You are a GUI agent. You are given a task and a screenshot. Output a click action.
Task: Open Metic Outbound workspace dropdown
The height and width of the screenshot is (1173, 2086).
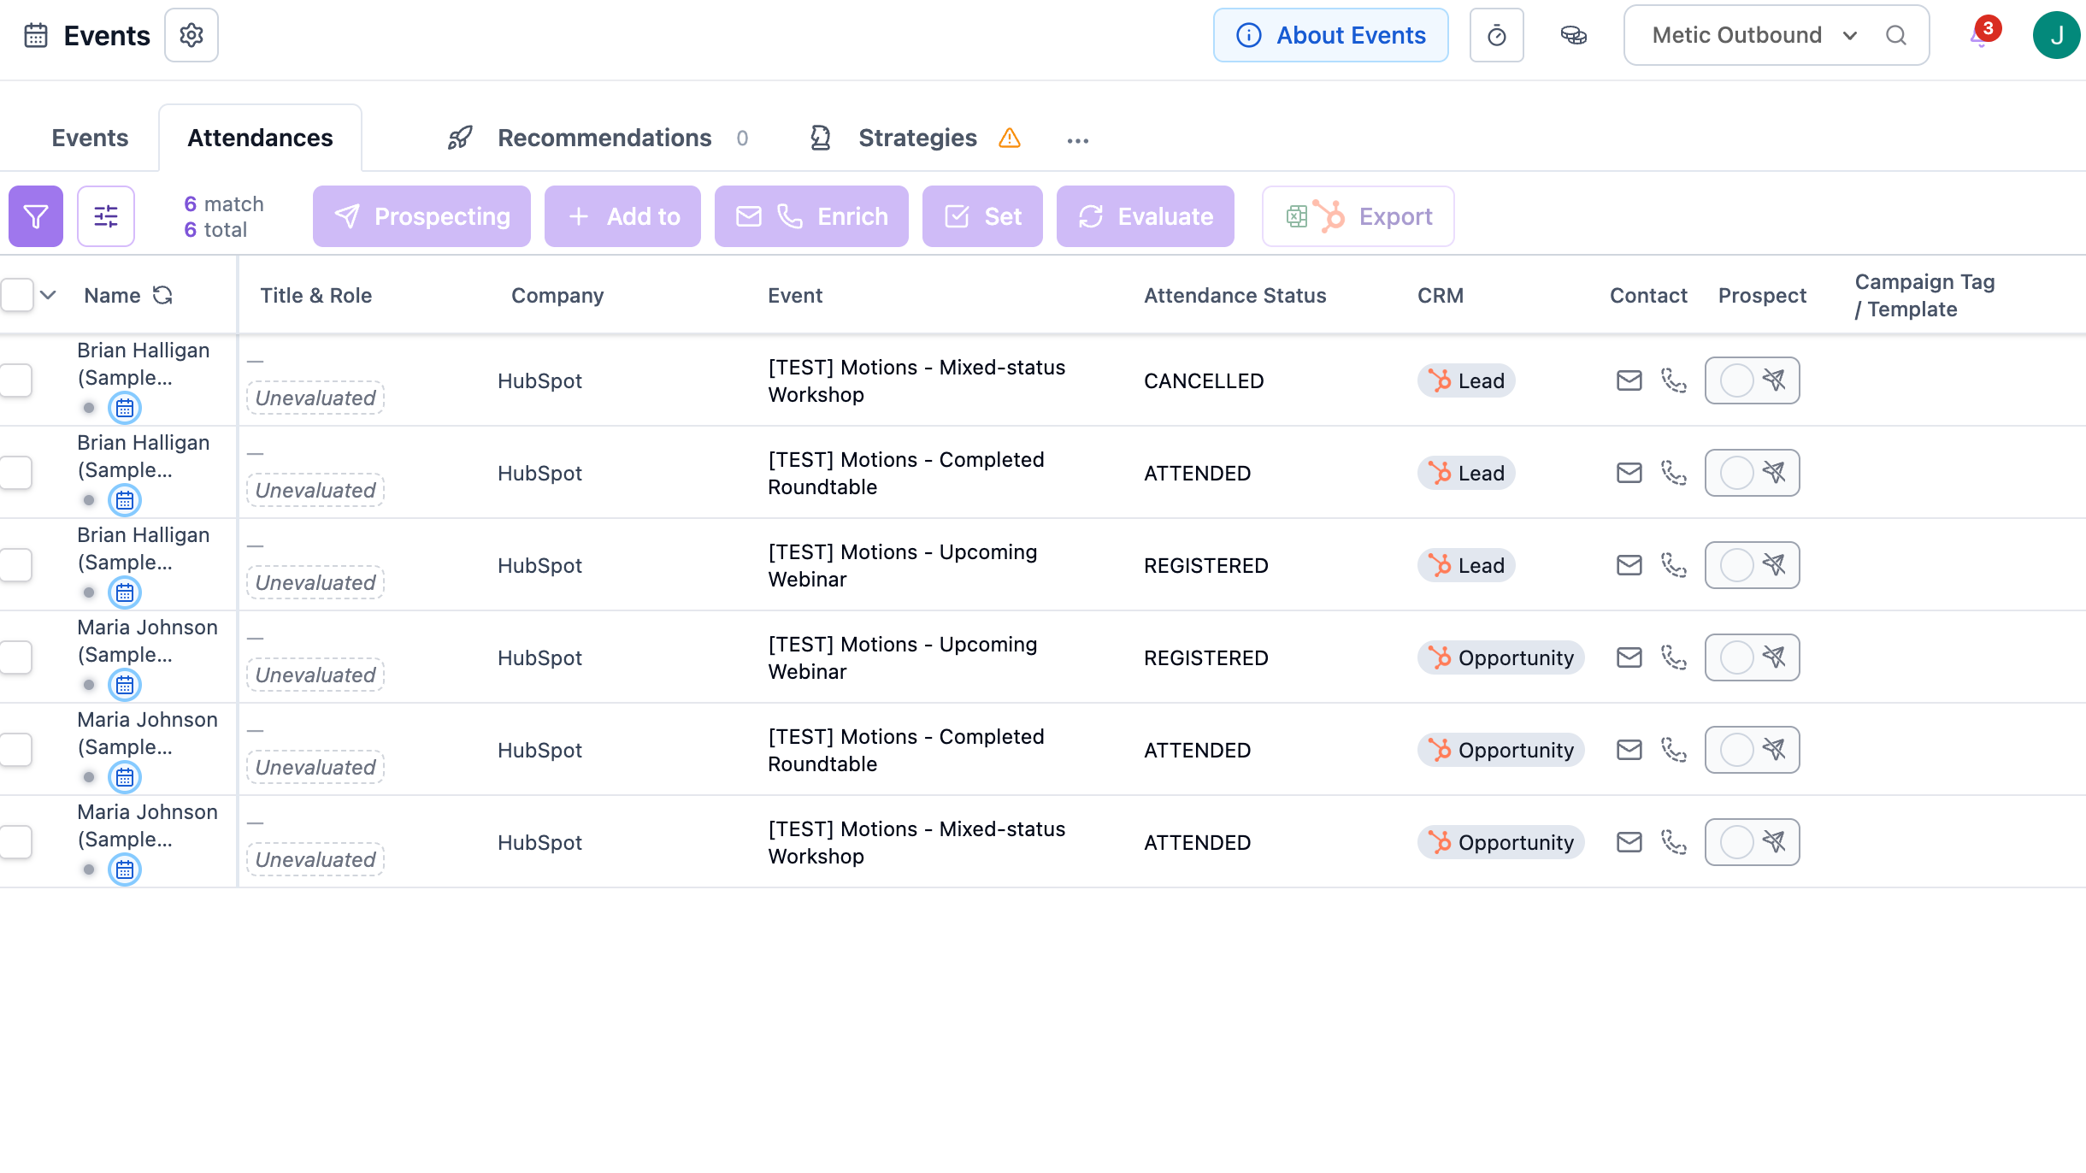point(1753,35)
